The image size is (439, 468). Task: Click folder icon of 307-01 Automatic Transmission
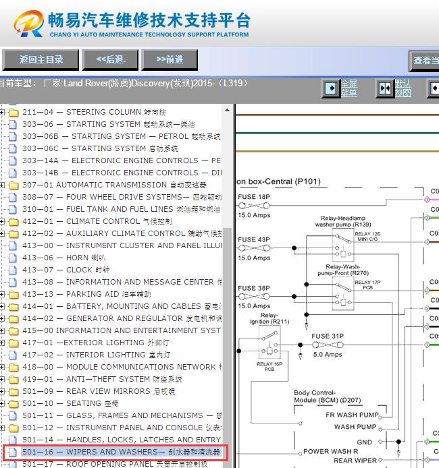(x=13, y=185)
